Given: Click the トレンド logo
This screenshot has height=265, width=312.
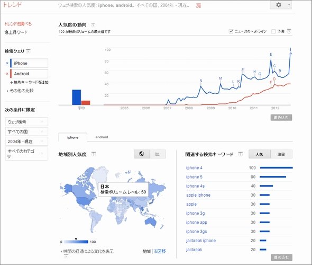Looking at the screenshot, I should 12,5.
